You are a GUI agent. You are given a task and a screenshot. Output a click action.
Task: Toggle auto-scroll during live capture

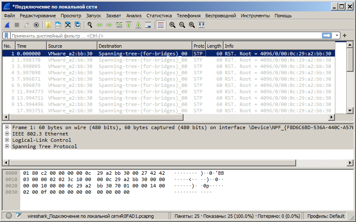point(148,25)
